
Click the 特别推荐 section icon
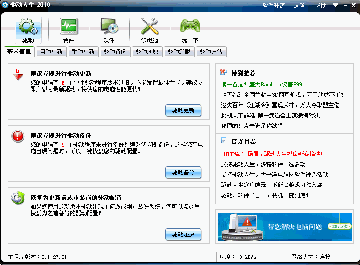(x=224, y=72)
